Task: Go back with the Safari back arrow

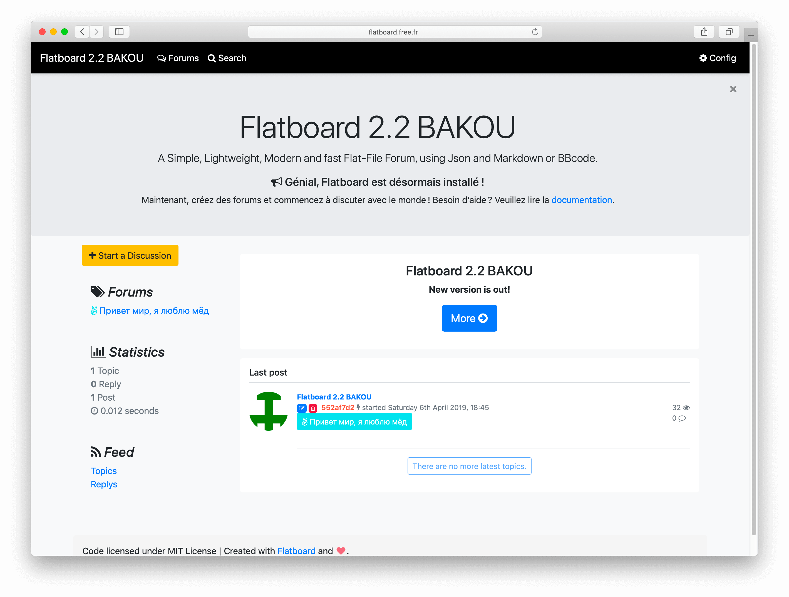Action: pyautogui.click(x=82, y=32)
